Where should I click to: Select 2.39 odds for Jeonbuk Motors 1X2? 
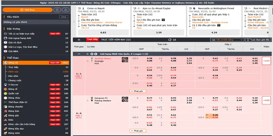(x=189, y=58)
